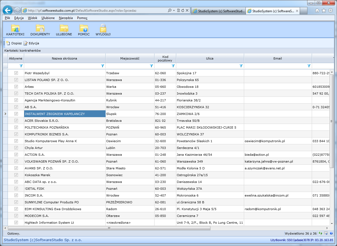Open the Edycja menu in menu bar

coord(19,18)
